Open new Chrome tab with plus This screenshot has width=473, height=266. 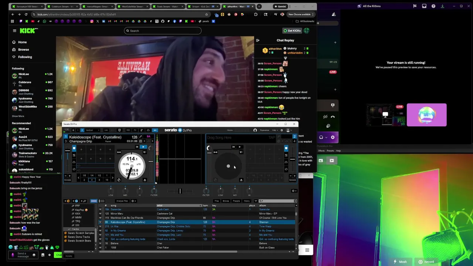(259, 6)
